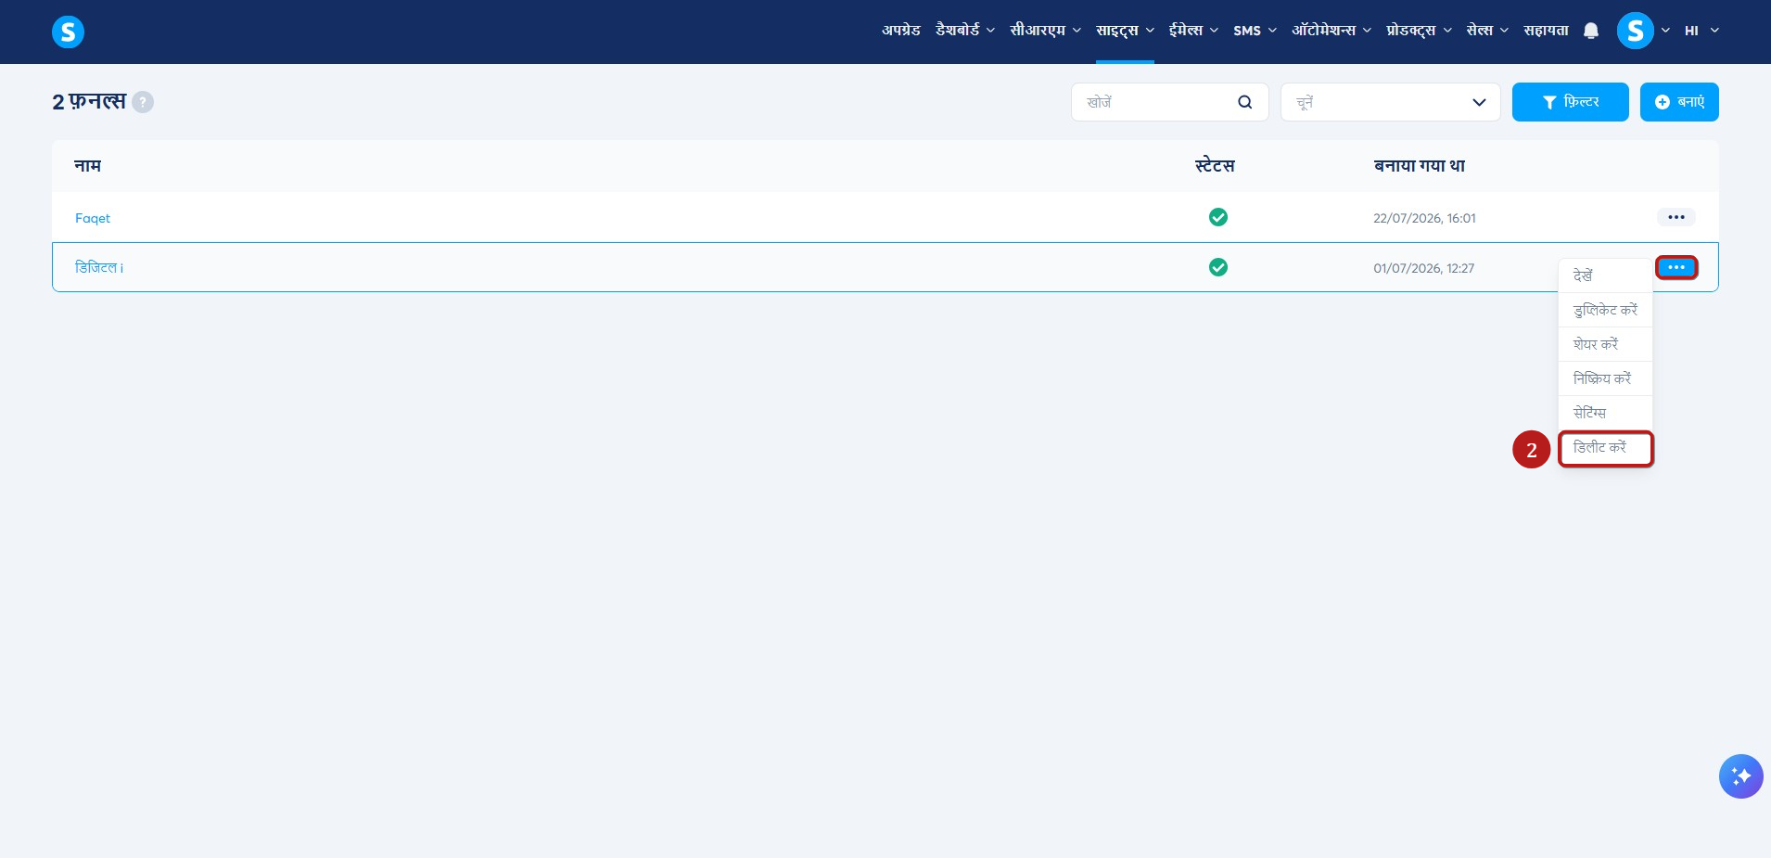Click the magnifier search icon
The height and width of the screenshot is (858, 1771).
tap(1245, 102)
